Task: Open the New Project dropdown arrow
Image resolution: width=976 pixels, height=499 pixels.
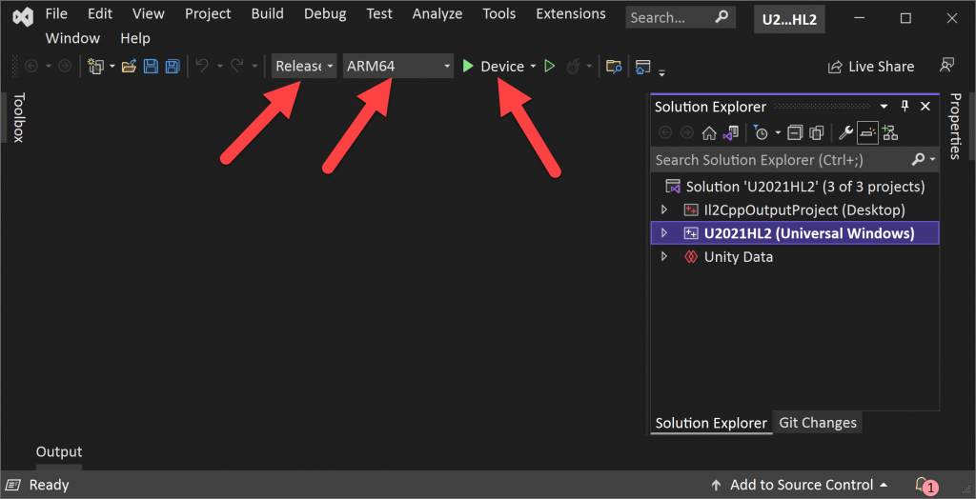Action: (x=112, y=66)
